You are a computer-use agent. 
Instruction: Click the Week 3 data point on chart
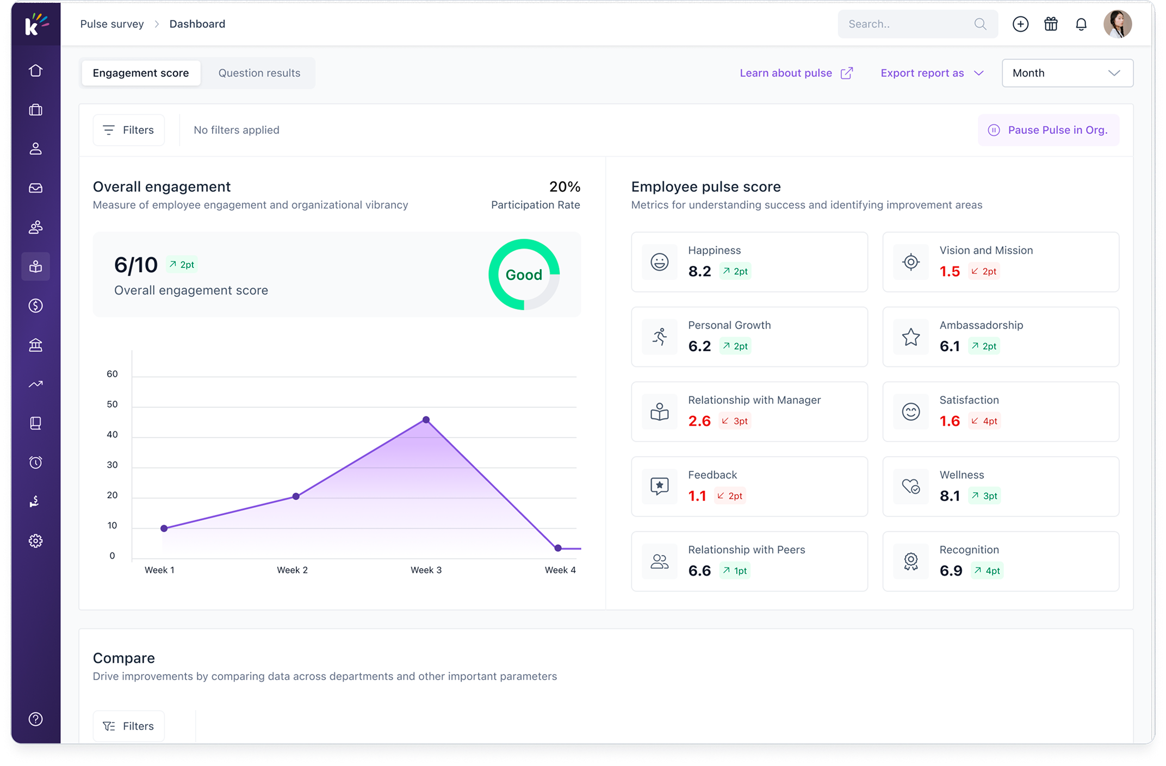click(426, 420)
